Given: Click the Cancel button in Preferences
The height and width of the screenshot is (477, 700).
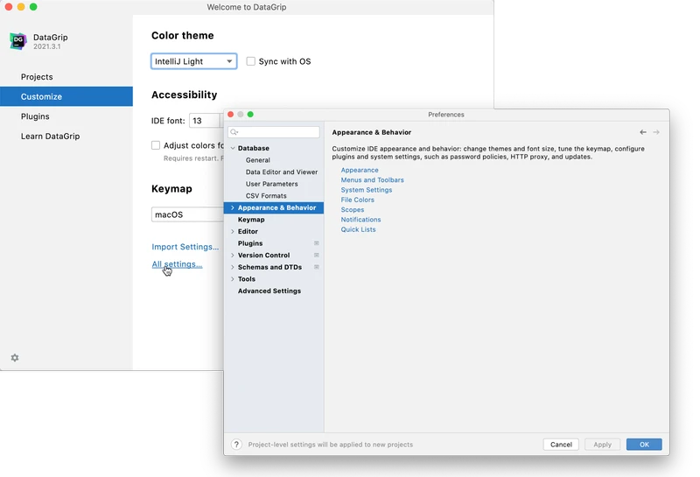Looking at the screenshot, I should [x=561, y=445].
